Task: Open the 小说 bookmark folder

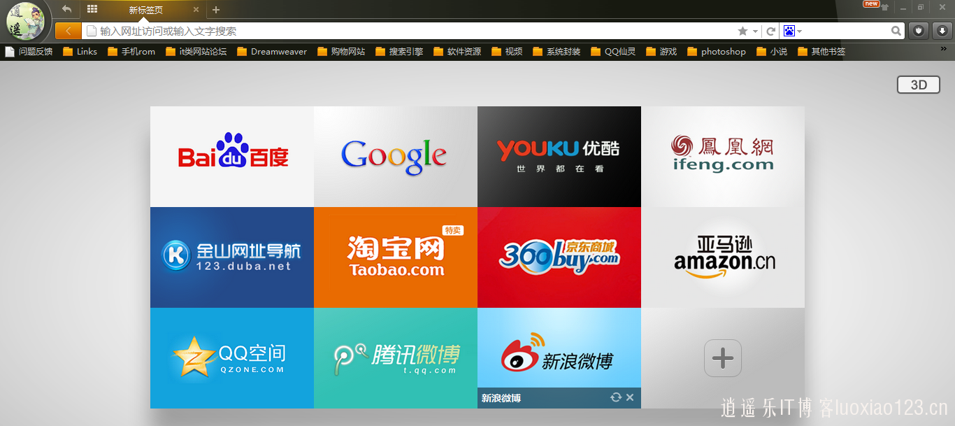Action: click(772, 51)
